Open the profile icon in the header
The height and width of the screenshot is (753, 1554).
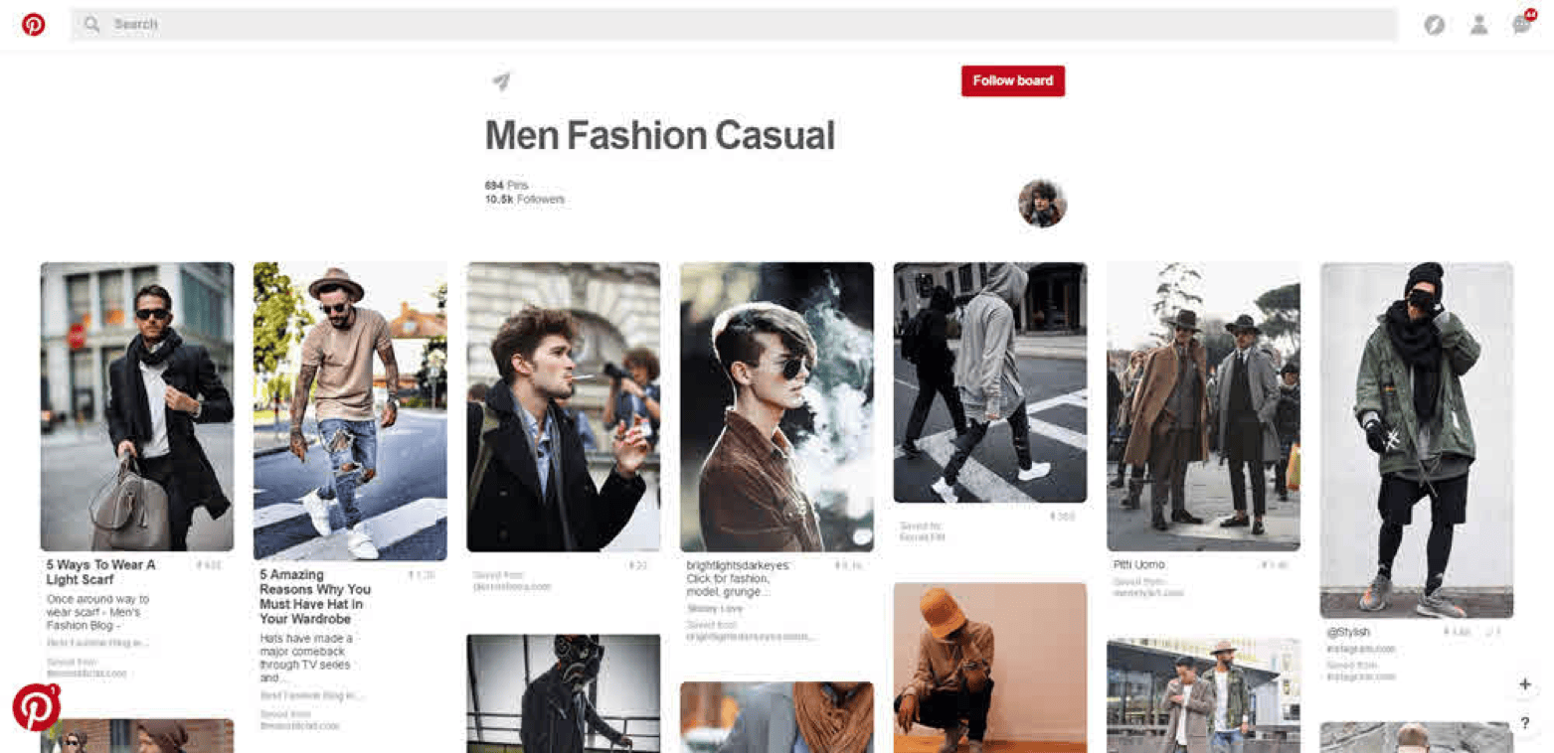coord(1478,26)
